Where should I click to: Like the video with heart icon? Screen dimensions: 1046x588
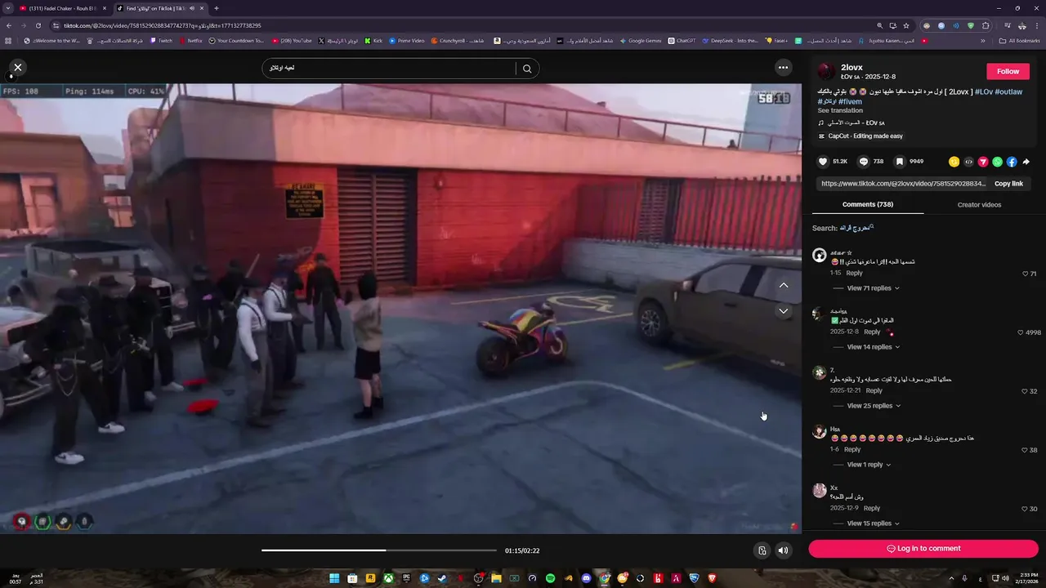(823, 162)
